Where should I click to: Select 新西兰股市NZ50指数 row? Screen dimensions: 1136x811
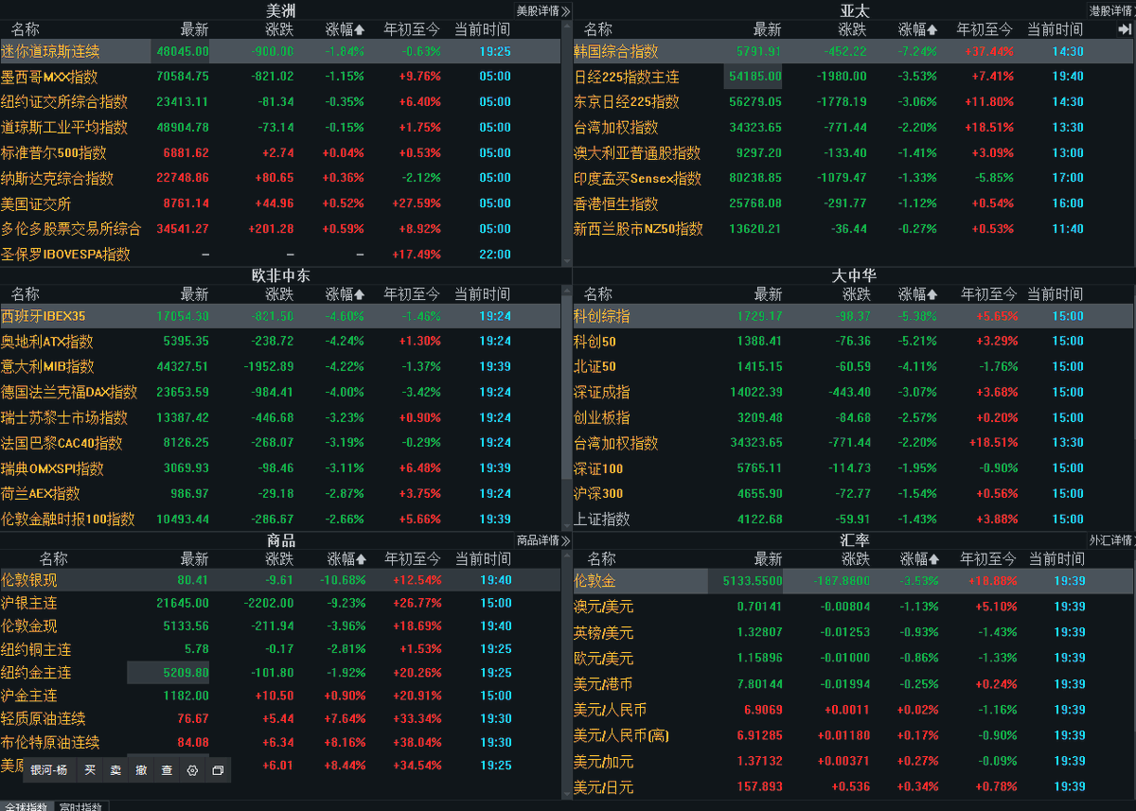click(853, 228)
